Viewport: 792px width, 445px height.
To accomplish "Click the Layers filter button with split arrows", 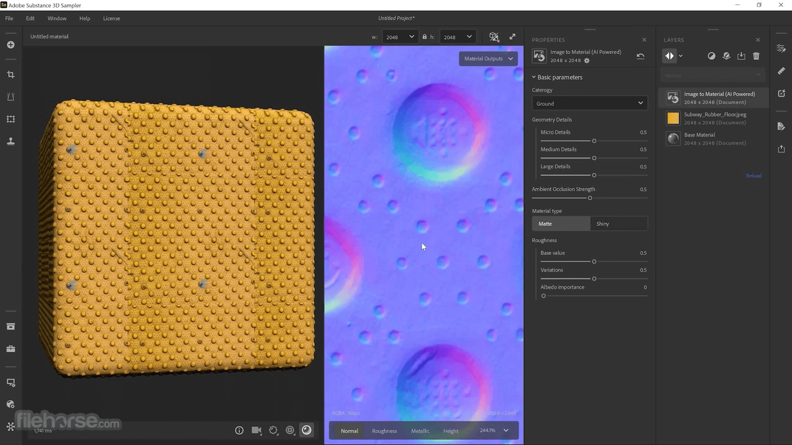I will click(x=669, y=56).
